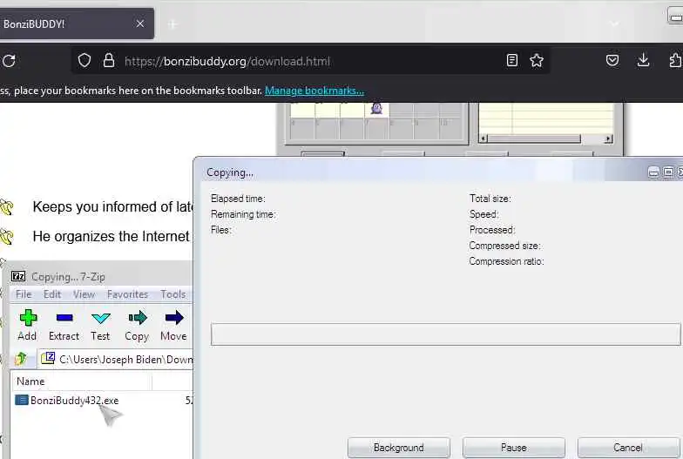Viewport: 683px width, 459px height.
Task: Click the Processed label in Copying dialog
Action: tap(492, 230)
